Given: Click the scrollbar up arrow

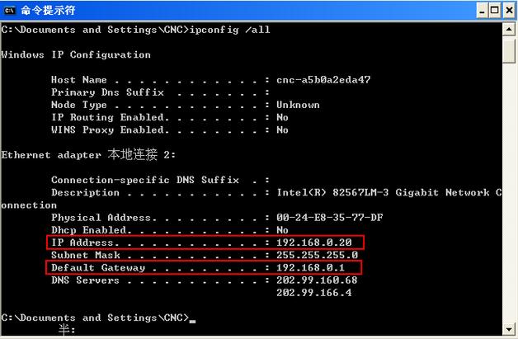Looking at the screenshot, I should pyautogui.click(x=509, y=30).
